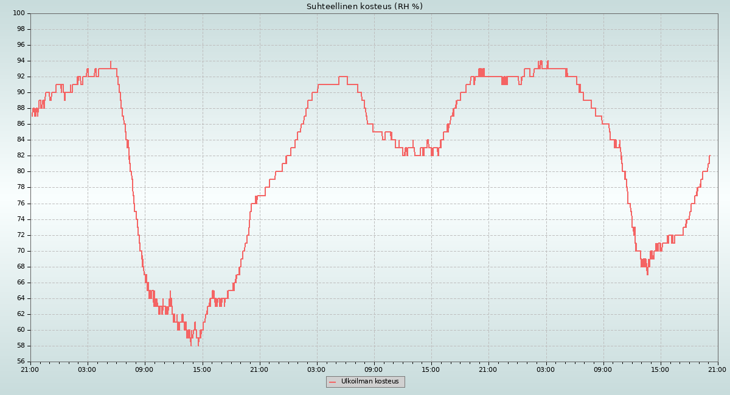Pick the 70 tick label on y-axis
730x395 pixels.
[20, 250]
